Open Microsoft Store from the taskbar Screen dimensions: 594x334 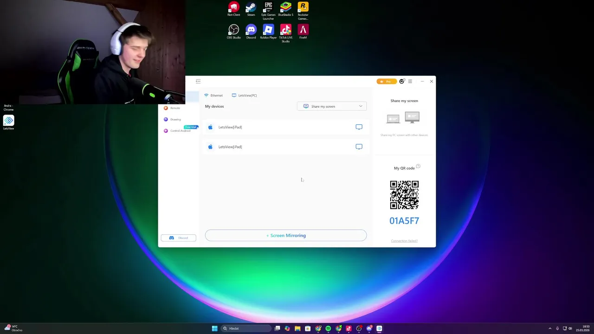click(308, 328)
